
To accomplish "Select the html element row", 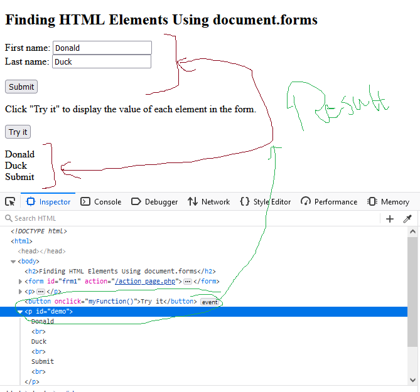I will tap(21, 241).
